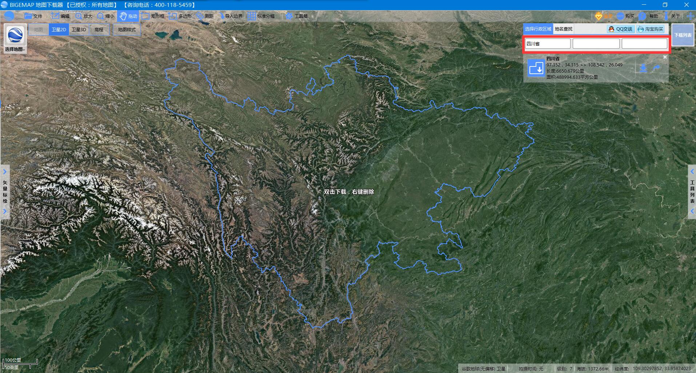Click the 双击下载，右键删除 hint on map
Image resolution: width=696 pixels, height=373 pixels.
[349, 192]
